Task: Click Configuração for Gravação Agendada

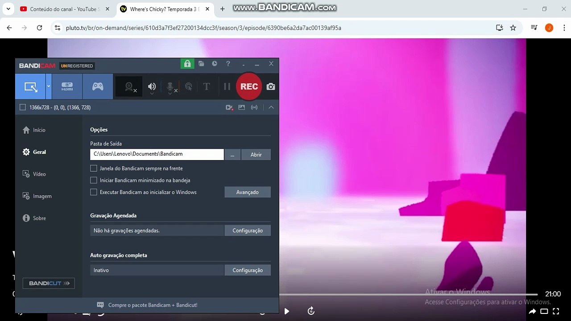Action: [248, 230]
